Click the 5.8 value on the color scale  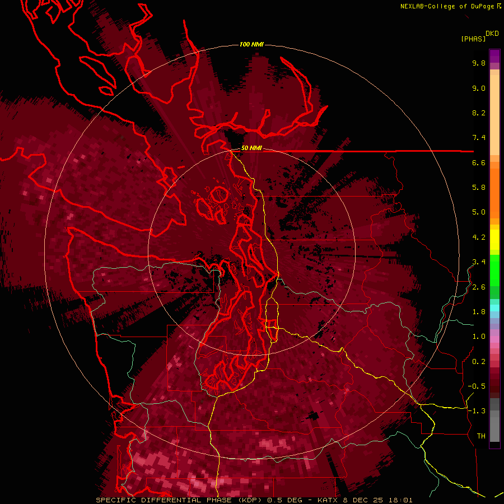click(479, 188)
